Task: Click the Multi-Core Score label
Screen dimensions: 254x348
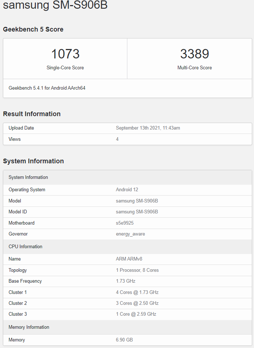Action: [x=194, y=68]
